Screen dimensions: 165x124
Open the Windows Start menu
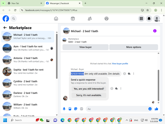pyautogui.click(x=5, y=120)
